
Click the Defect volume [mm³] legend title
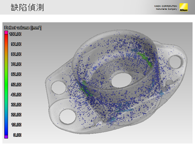23,28
